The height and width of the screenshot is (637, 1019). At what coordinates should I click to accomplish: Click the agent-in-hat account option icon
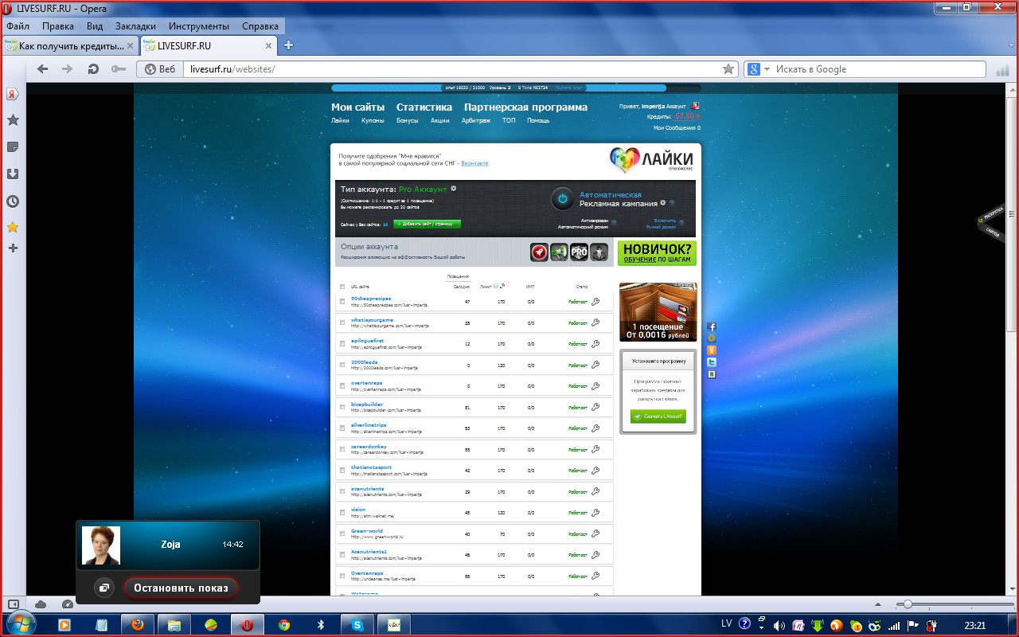click(599, 252)
